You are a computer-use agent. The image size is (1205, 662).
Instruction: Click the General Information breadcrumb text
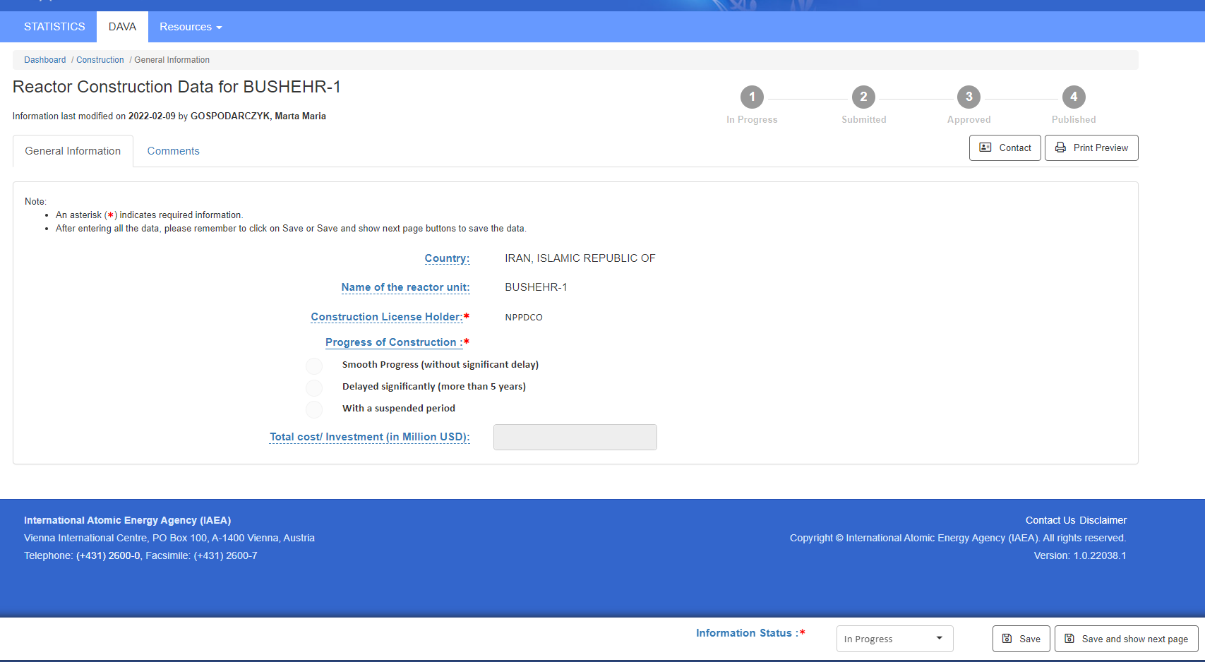[172, 60]
